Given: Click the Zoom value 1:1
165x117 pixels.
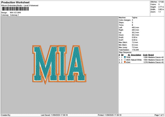Looking at the screenshot, I should click(x=159, y=12).
